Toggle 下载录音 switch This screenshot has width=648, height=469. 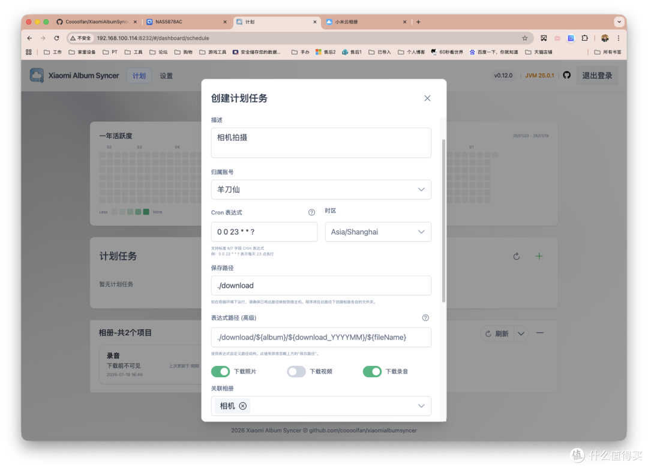(372, 371)
